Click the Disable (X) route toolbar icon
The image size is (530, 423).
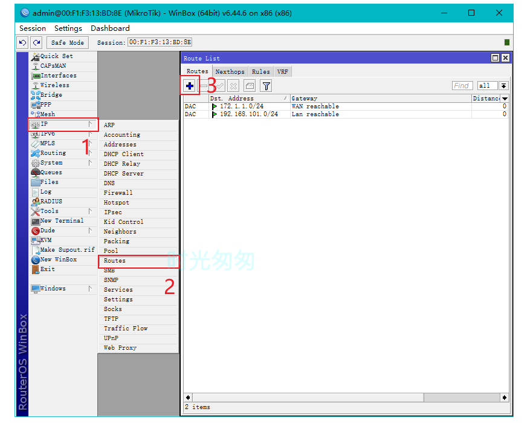click(x=233, y=86)
